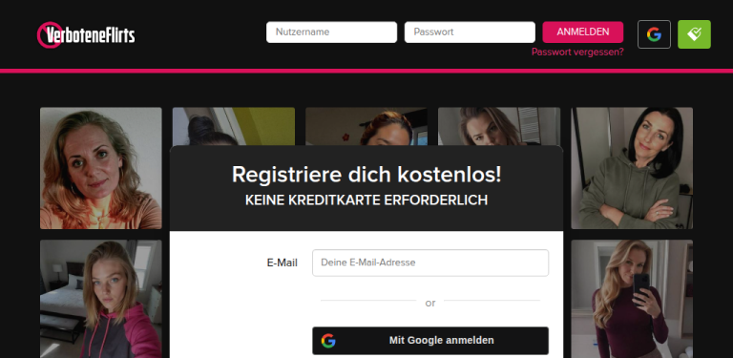Click the Deine E-Mail-Adresse field
Screen dimensions: 733x358
(430, 263)
